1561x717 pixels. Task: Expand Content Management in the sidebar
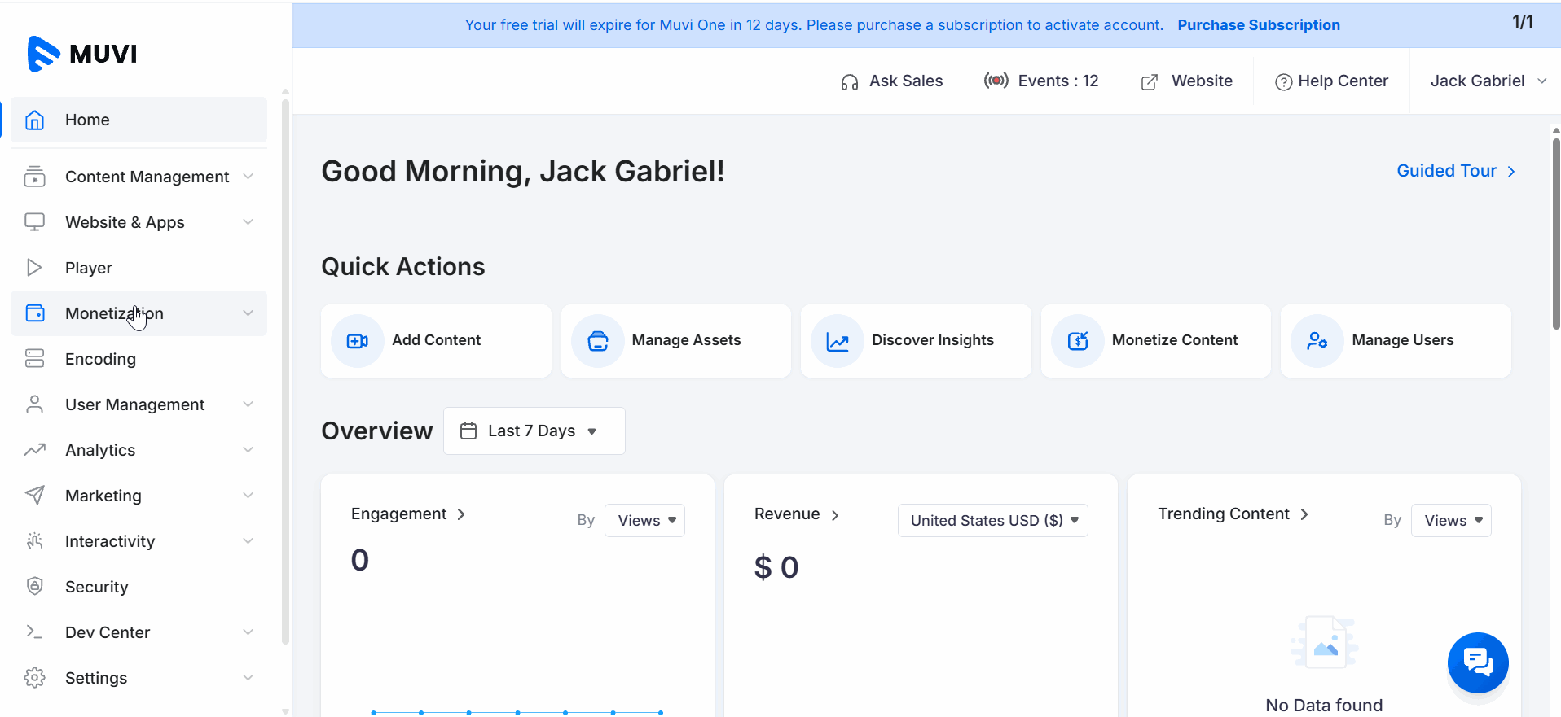tap(147, 177)
